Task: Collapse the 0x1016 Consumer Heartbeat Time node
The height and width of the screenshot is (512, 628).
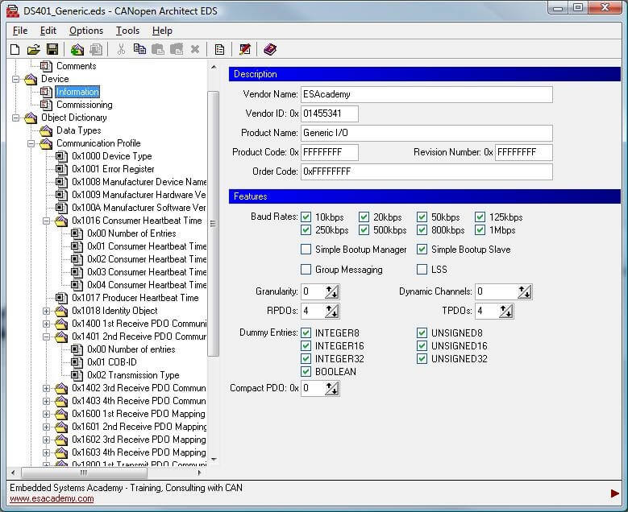Action: [x=47, y=221]
